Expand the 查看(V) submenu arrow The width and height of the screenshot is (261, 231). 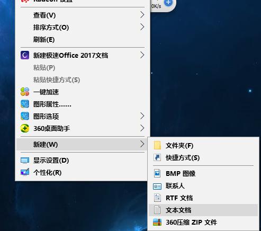[142, 15]
